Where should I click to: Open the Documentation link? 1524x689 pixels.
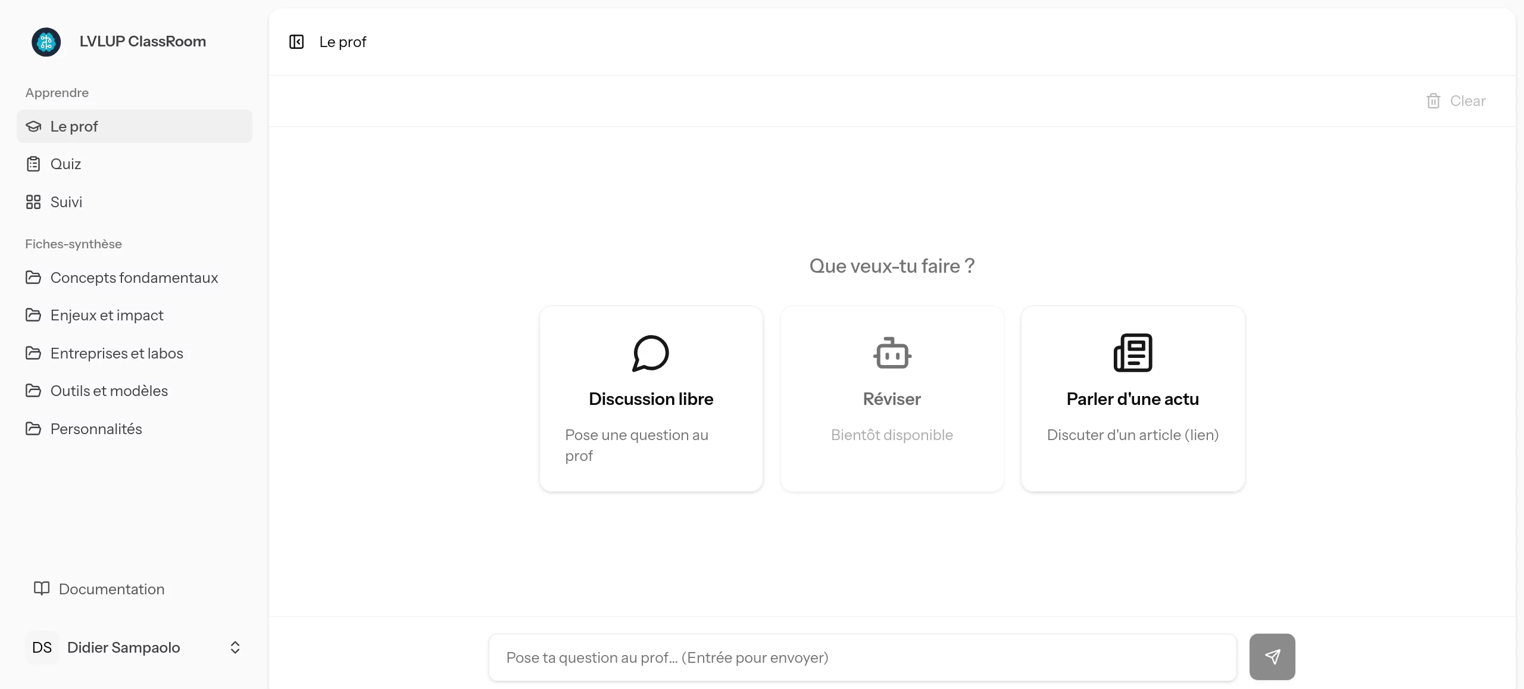pos(111,589)
